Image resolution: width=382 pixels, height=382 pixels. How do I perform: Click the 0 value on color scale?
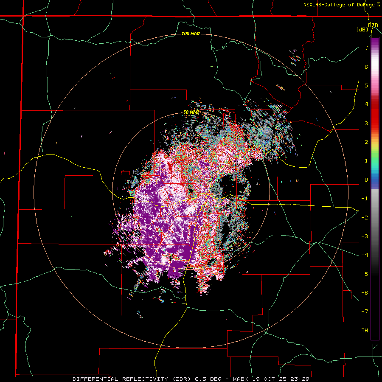pyautogui.click(x=366, y=180)
